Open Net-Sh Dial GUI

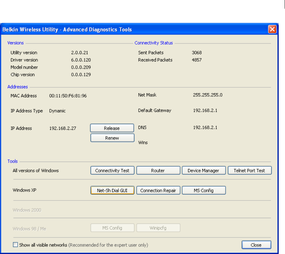(112, 190)
